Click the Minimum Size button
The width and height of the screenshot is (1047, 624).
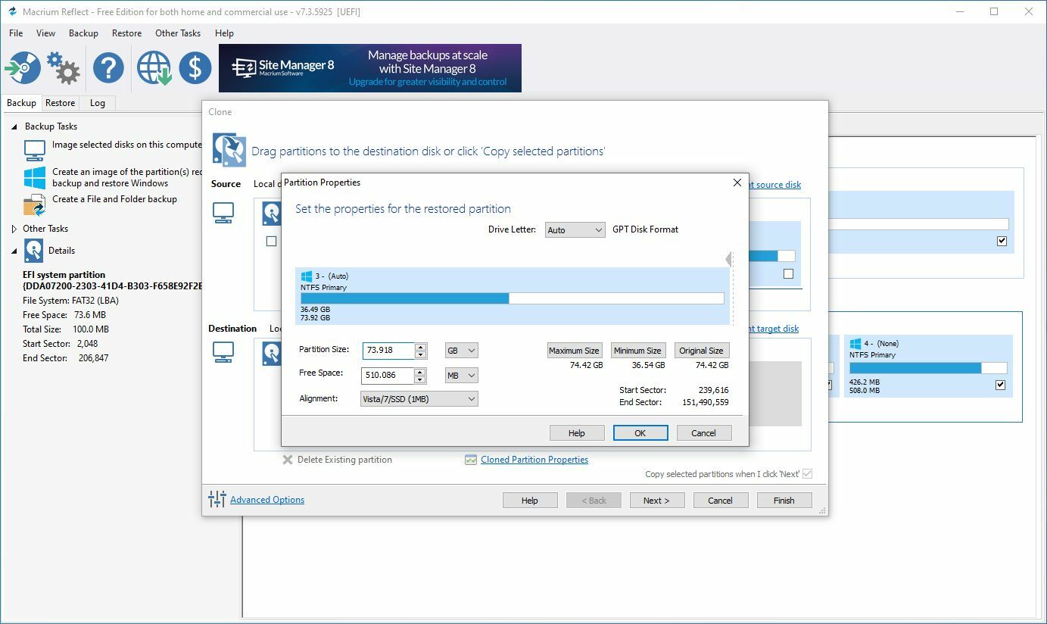pos(637,351)
